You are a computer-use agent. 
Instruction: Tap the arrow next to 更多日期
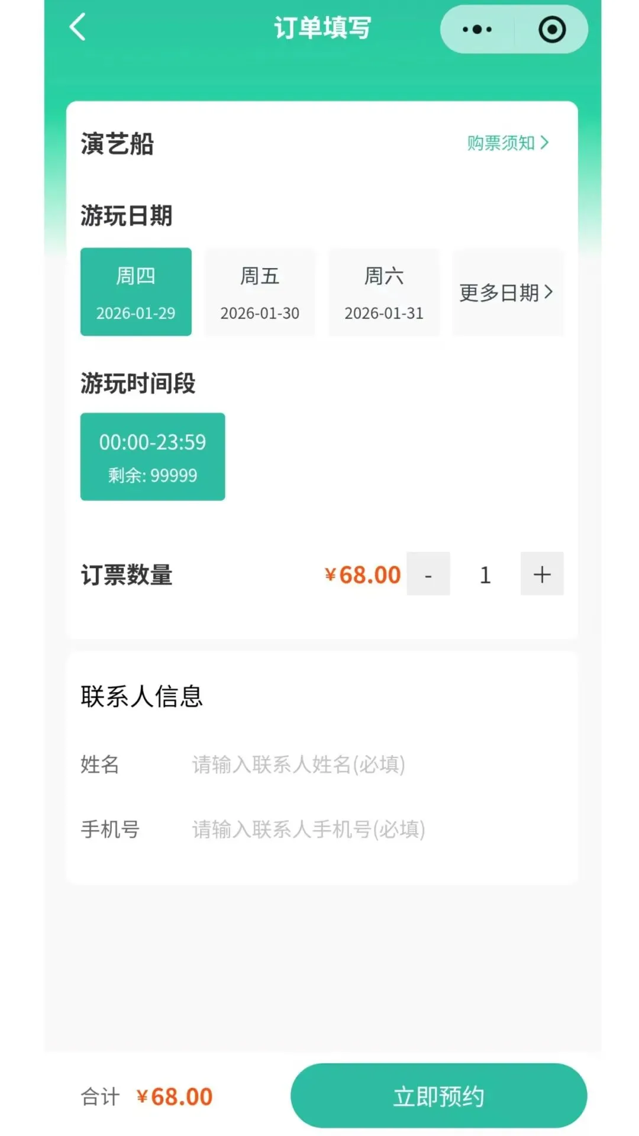[548, 292]
